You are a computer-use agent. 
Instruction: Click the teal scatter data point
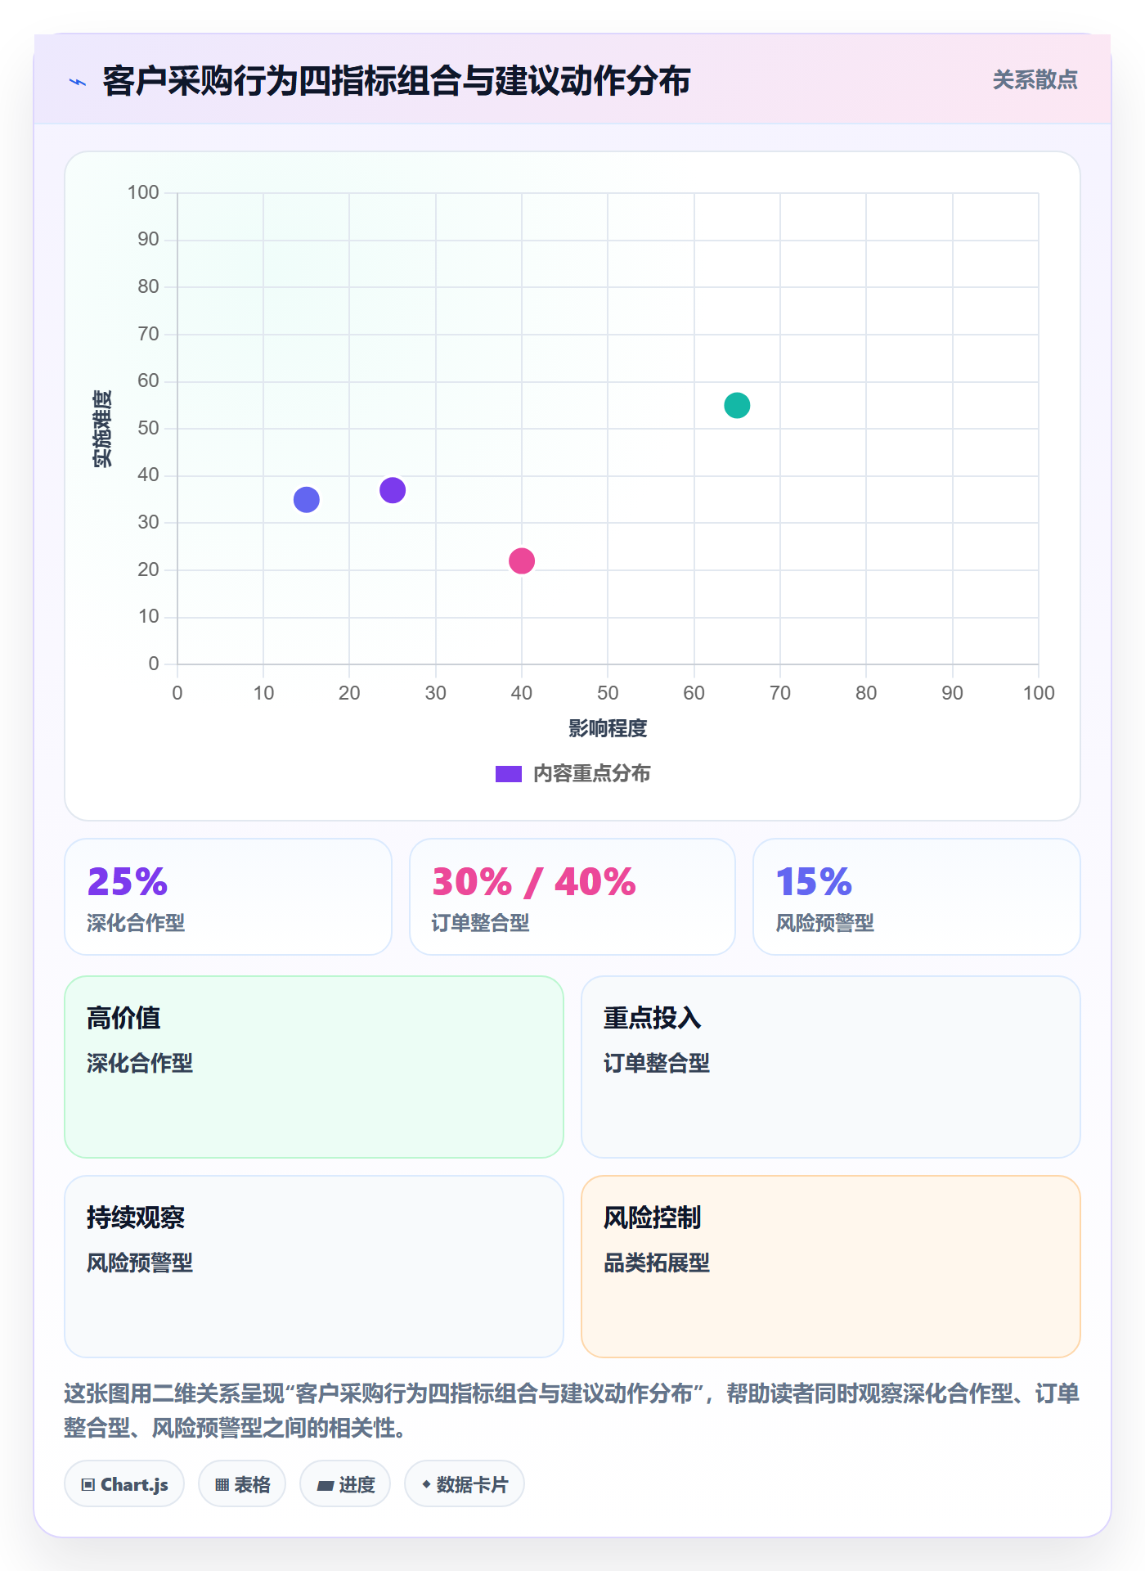click(737, 405)
